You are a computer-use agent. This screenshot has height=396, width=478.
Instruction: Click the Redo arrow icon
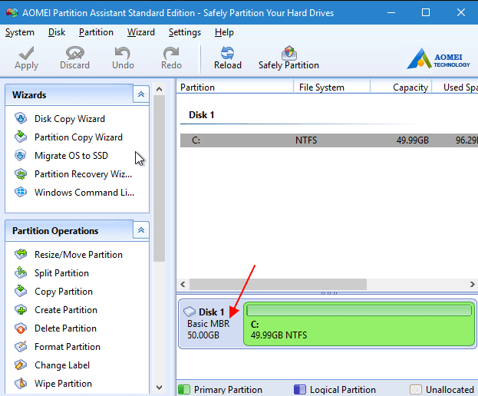[x=171, y=53]
